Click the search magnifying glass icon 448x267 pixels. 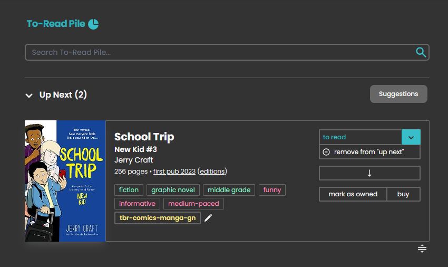421,52
